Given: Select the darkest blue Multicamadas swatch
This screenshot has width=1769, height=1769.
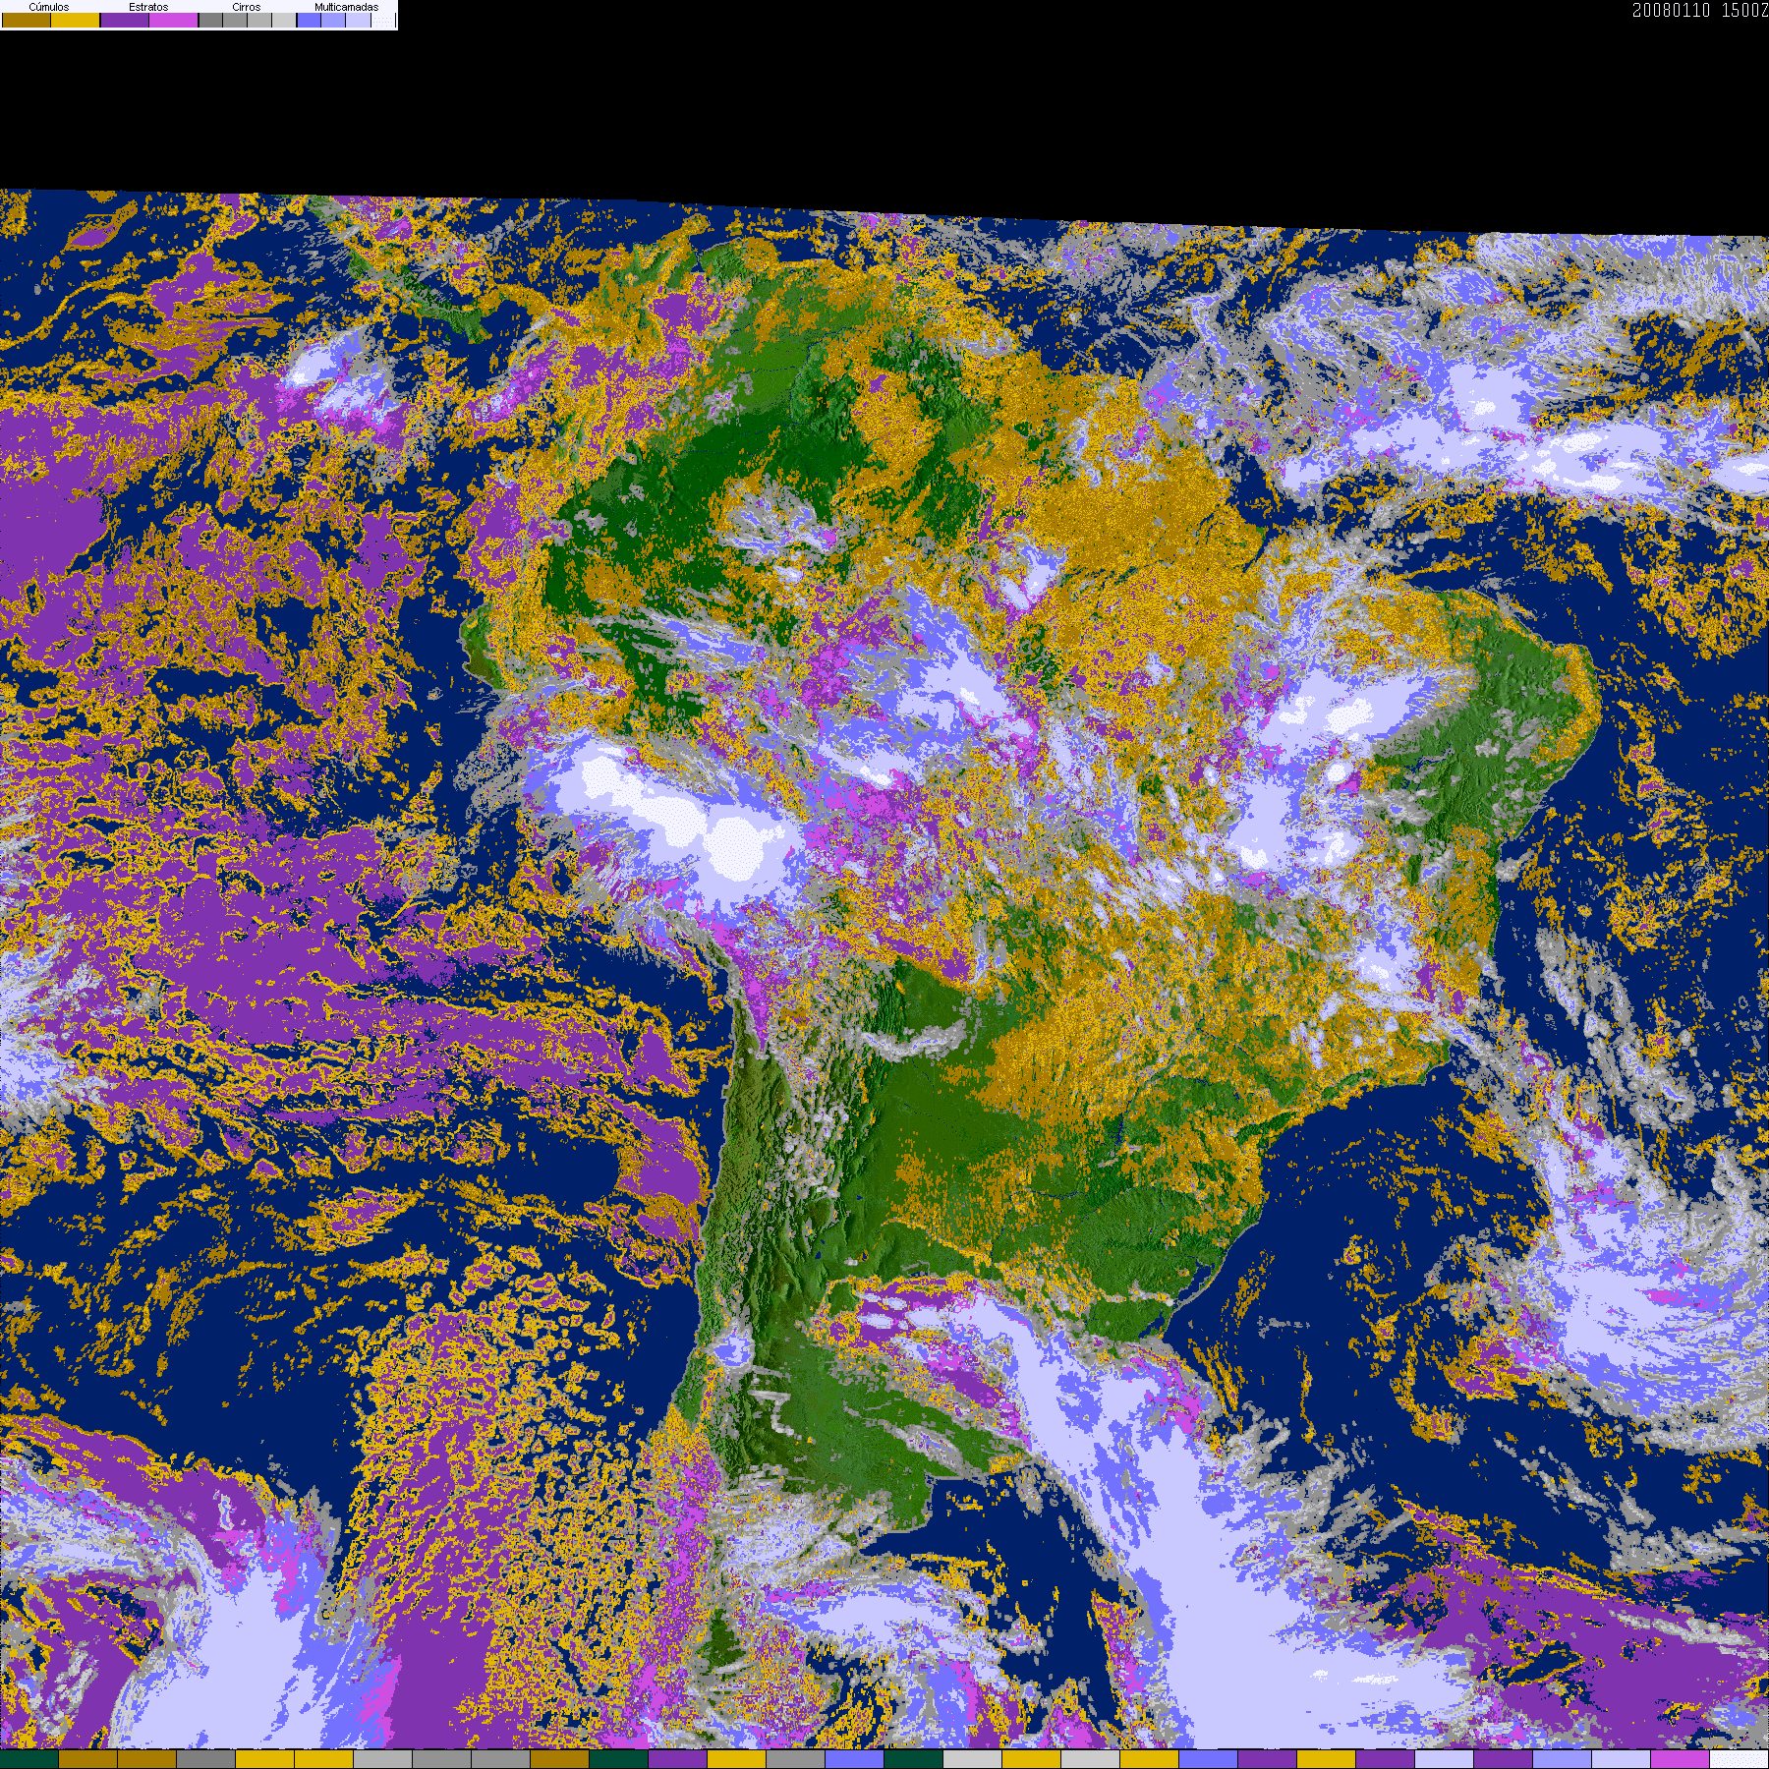Looking at the screenshot, I should (x=309, y=20).
